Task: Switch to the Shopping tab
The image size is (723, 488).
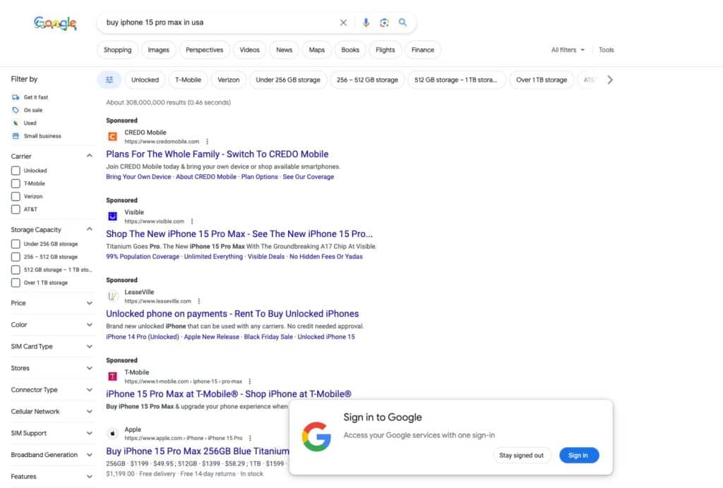Action: coord(117,50)
